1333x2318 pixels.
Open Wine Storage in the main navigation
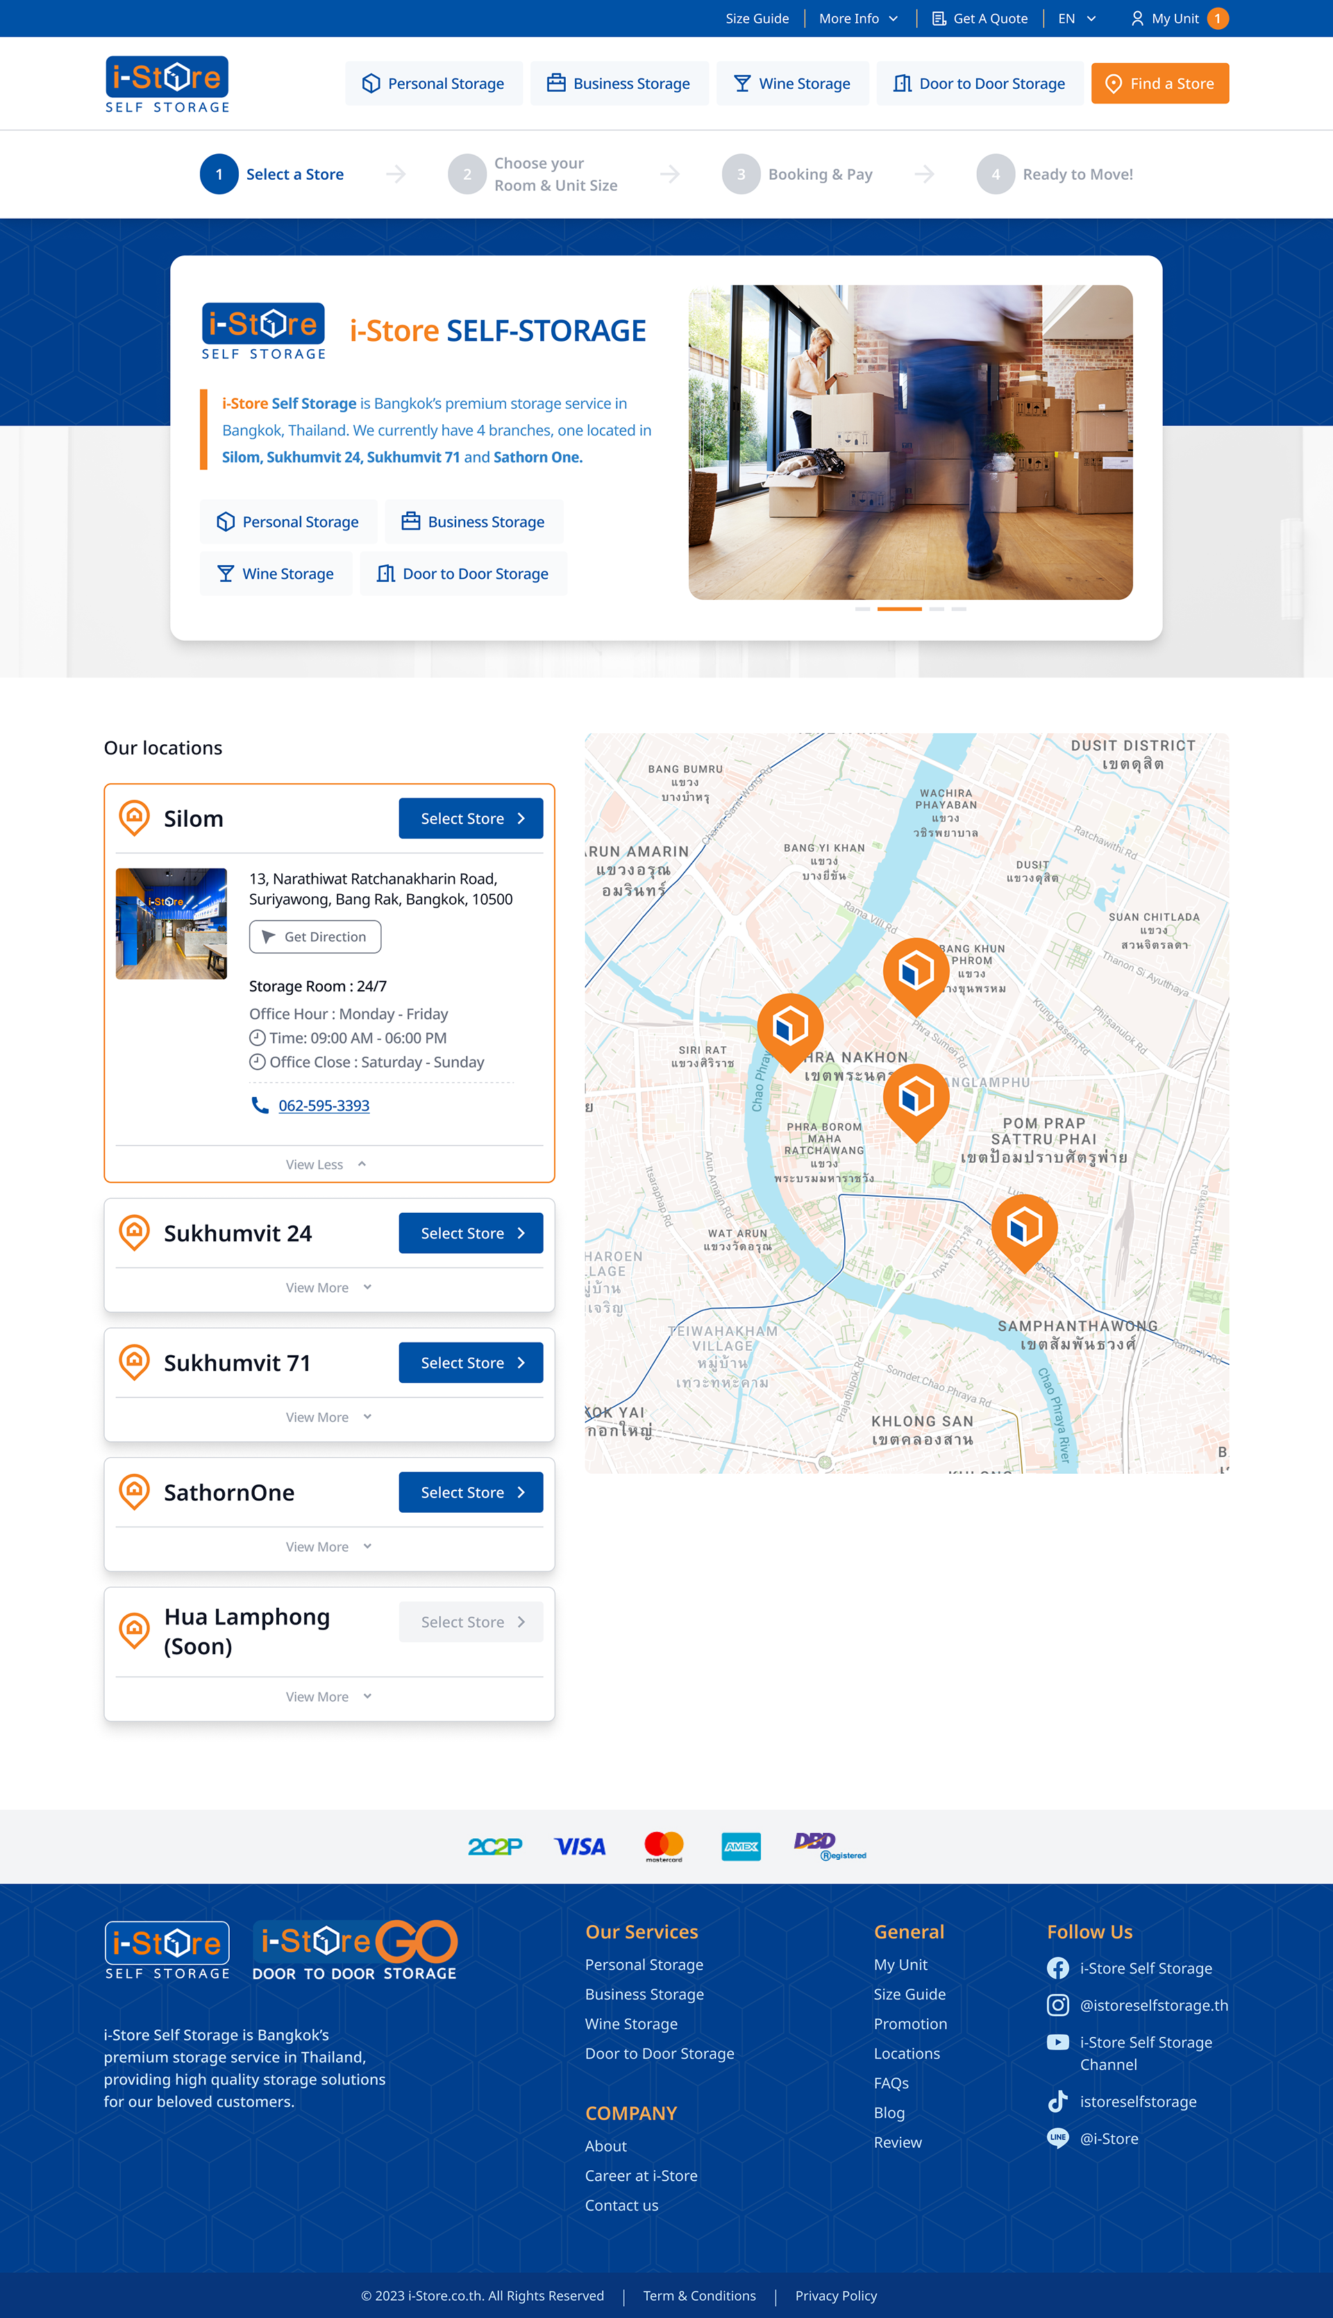click(793, 83)
